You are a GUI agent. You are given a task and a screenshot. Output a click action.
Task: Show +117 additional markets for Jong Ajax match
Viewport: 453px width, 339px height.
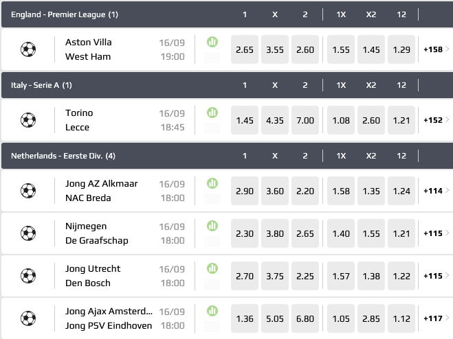(x=437, y=318)
